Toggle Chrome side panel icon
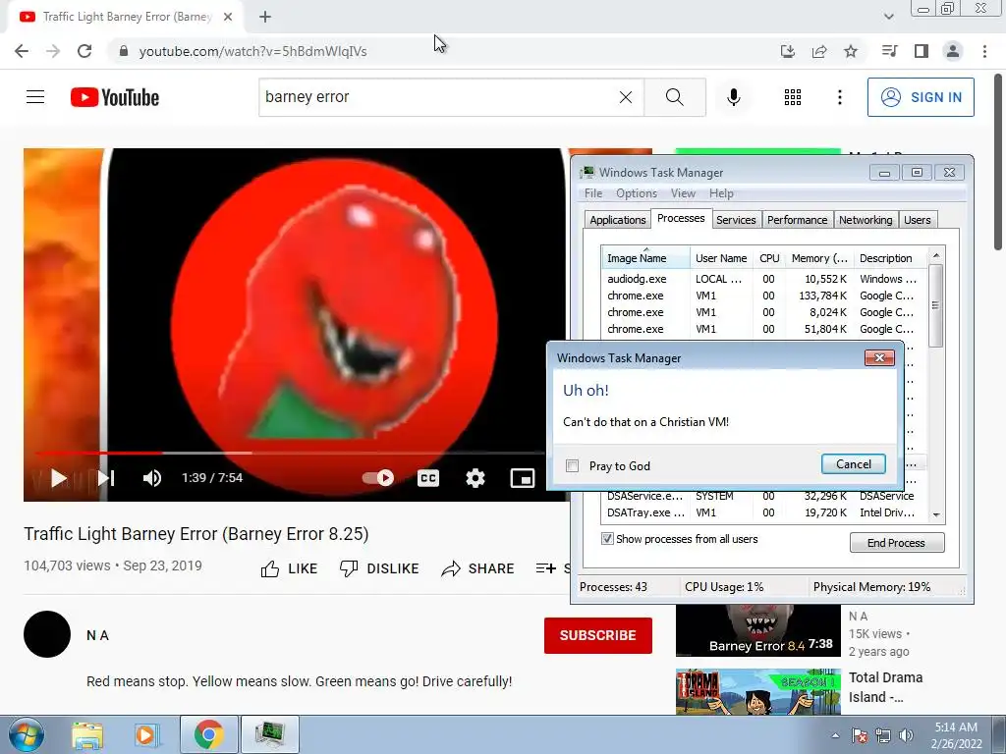 pyautogui.click(x=922, y=51)
